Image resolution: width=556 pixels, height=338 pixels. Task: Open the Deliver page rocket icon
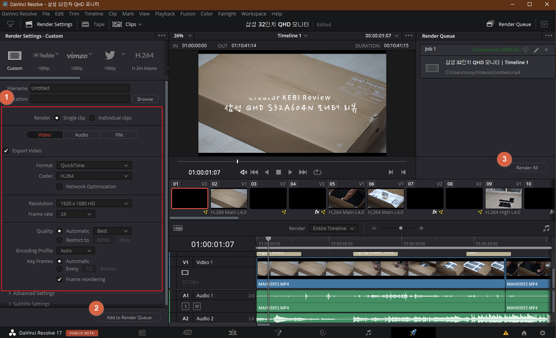(413, 333)
